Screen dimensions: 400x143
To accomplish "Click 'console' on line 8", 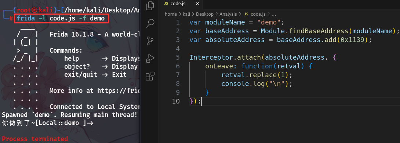I will [235, 83].
